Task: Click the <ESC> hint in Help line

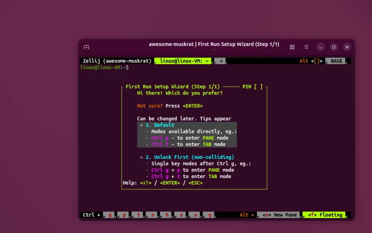Action: click(x=195, y=183)
